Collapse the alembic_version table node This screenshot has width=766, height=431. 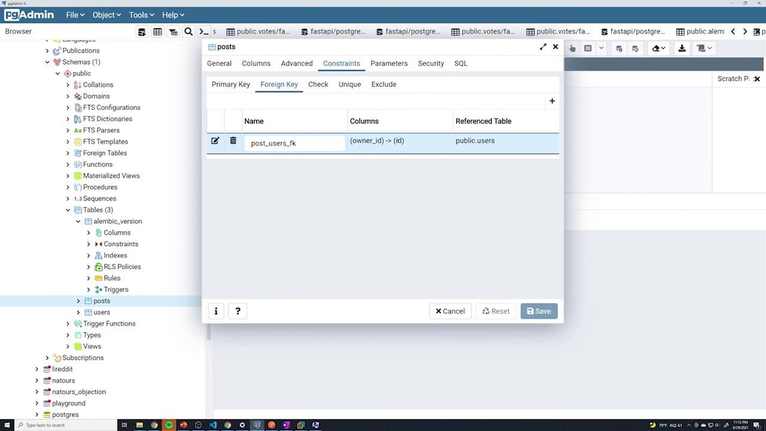pos(78,221)
